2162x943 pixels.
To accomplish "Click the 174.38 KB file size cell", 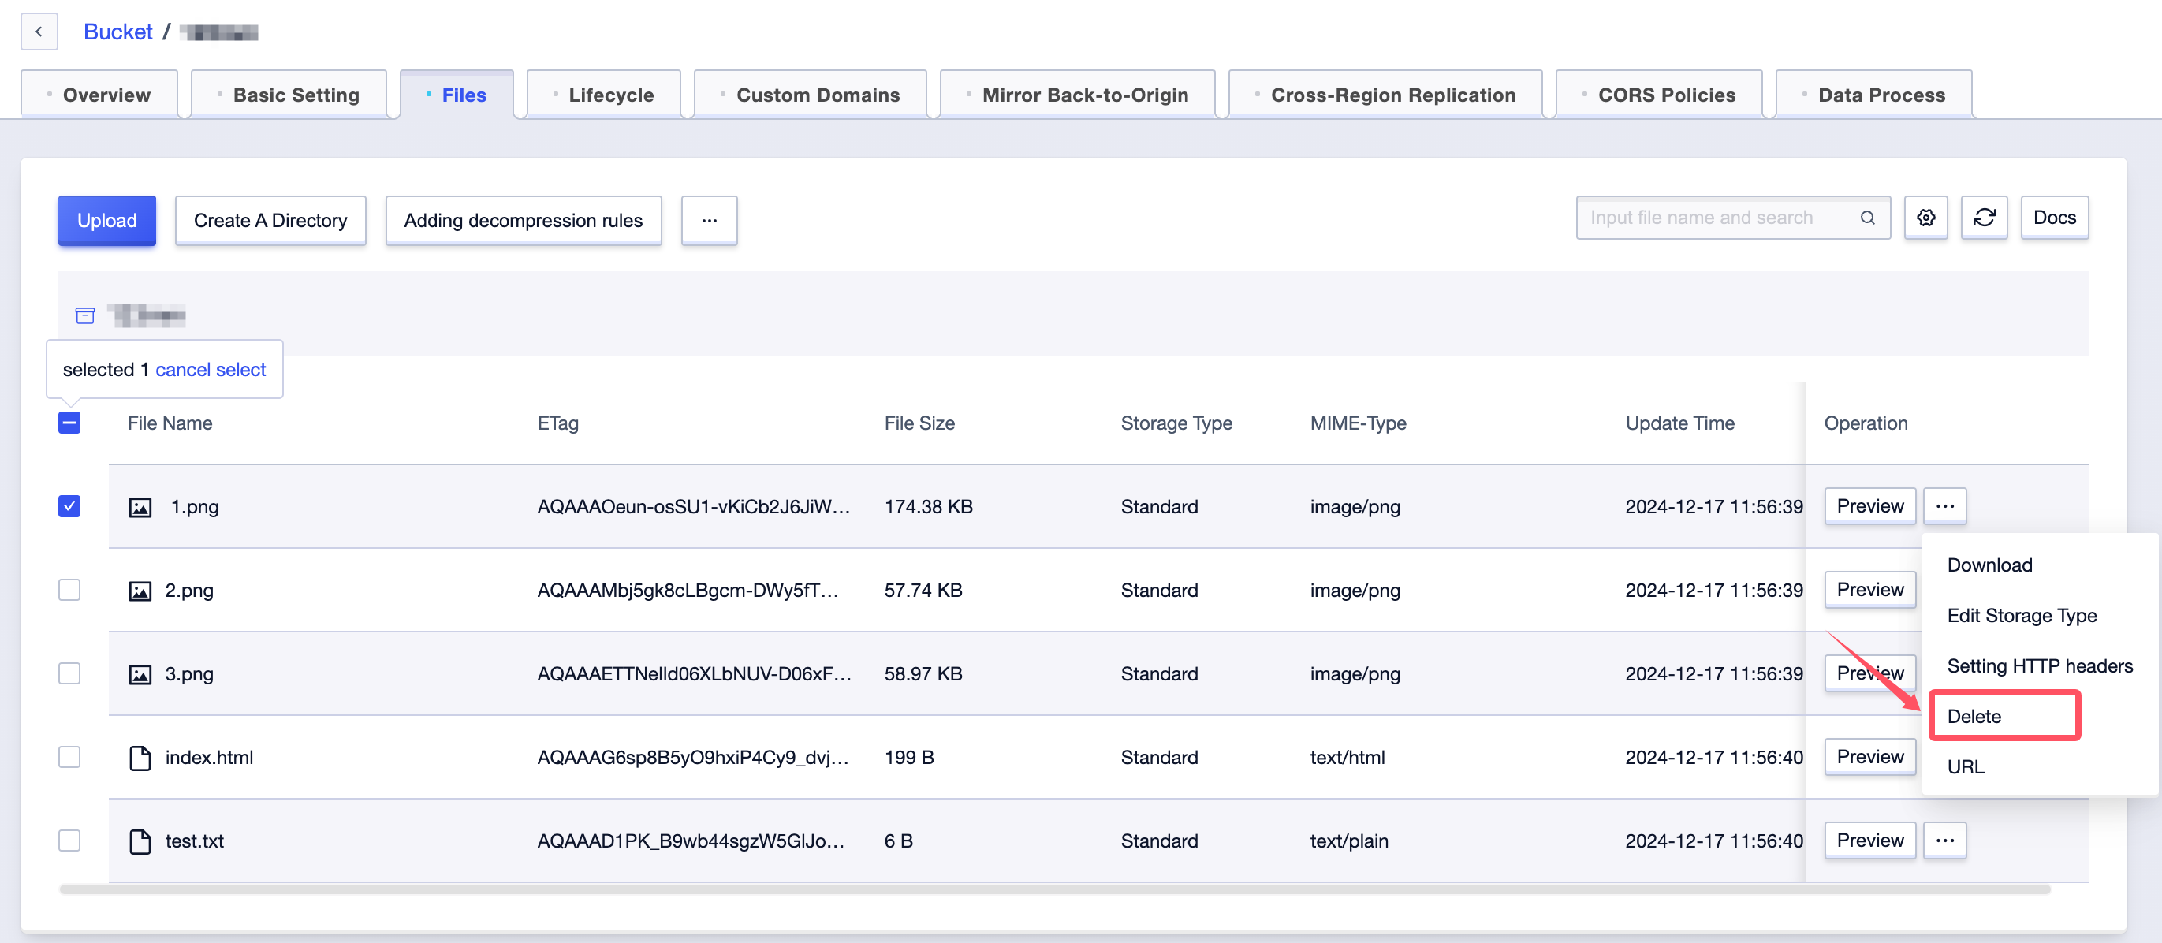I will coord(928,507).
